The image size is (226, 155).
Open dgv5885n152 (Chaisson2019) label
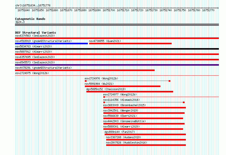pos(106,89)
